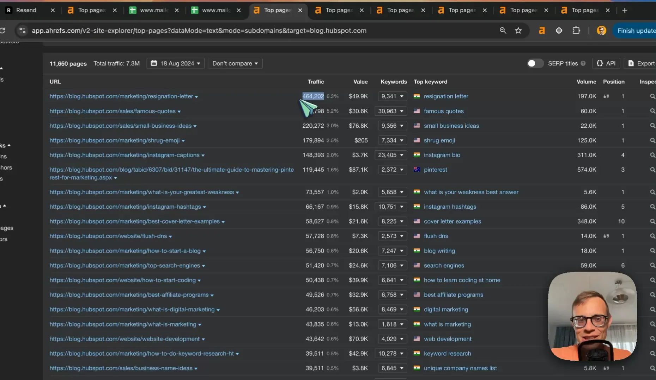Click the diamond-shaped extension icon in toolbar
656x380 pixels.
pos(559,31)
